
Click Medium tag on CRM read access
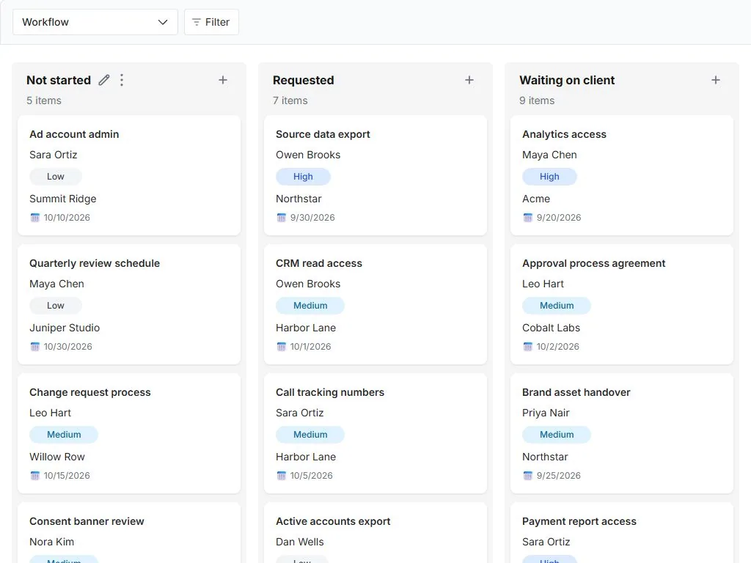coord(310,306)
